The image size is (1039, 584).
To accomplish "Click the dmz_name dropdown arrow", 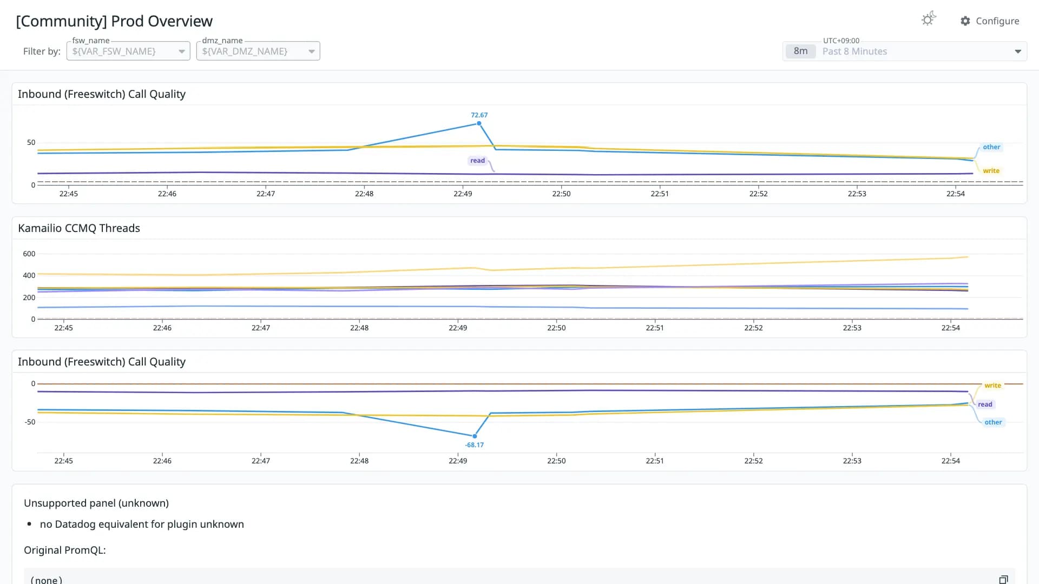I will [x=312, y=51].
